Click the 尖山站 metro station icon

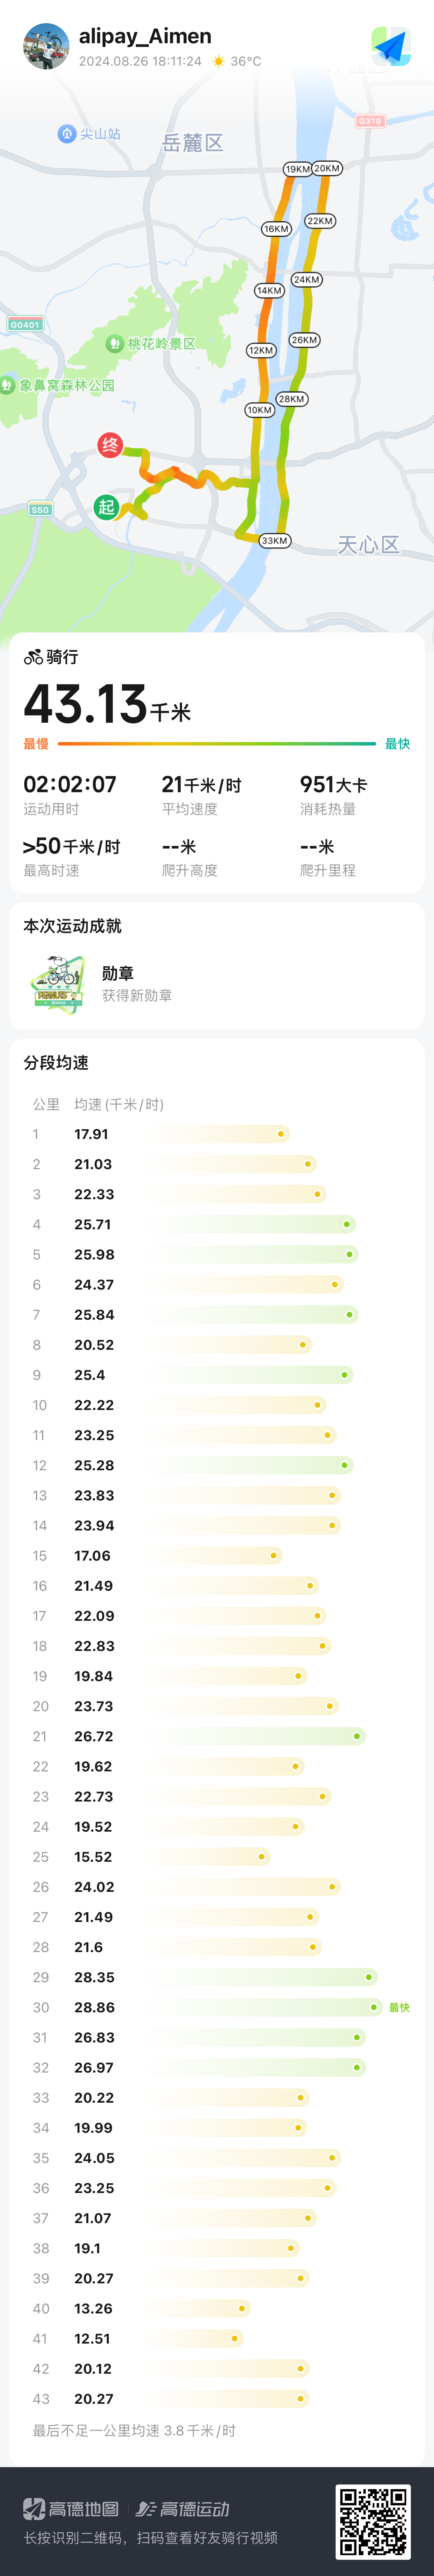coord(67,133)
